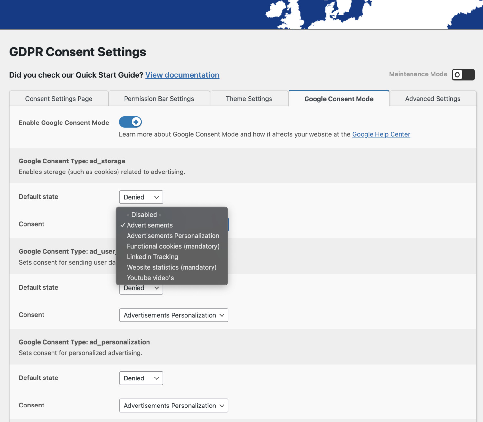
Task: Choose the '- Disabled -' option
Action: (144, 214)
